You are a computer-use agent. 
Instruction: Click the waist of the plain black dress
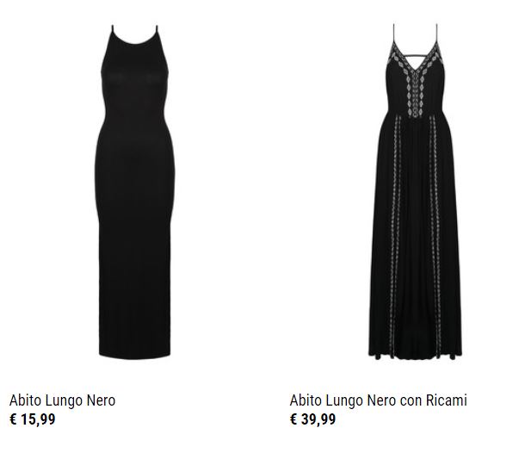tap(134, 115)
